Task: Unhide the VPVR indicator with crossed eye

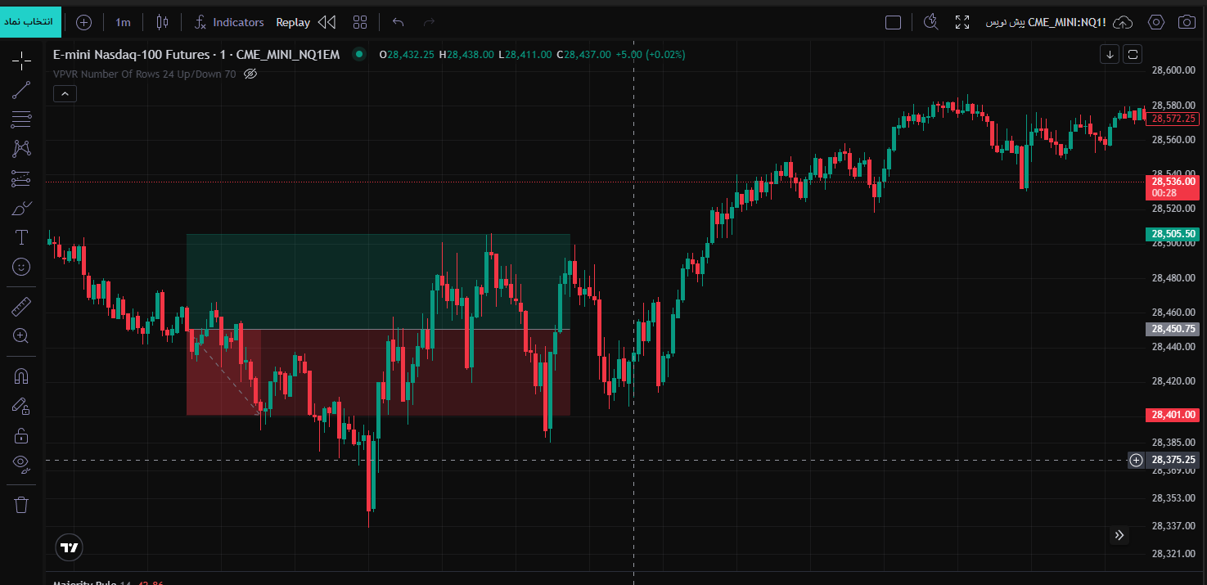Action: (251, 74)
